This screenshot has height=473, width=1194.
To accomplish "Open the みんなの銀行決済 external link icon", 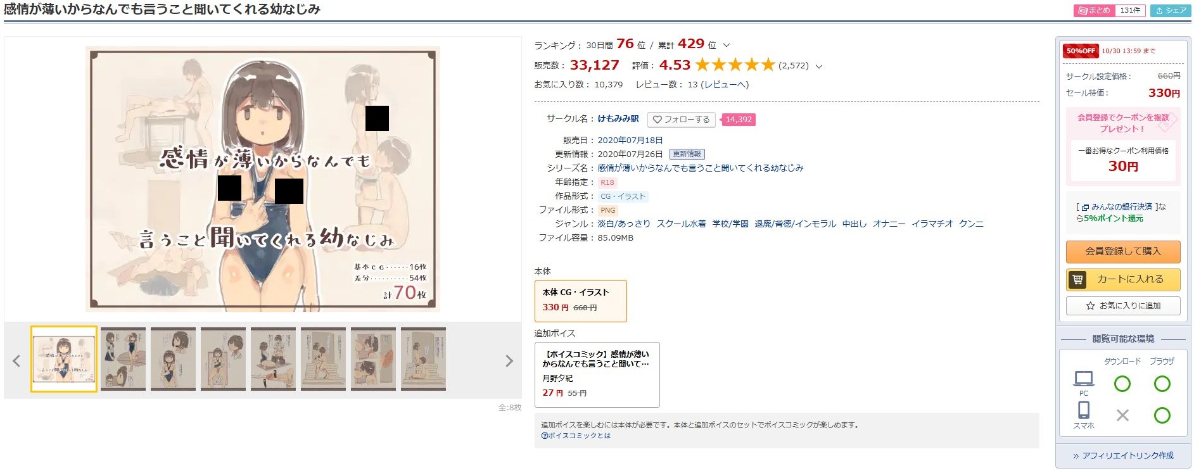I will pyautogui.click(x=1085, y=207).
